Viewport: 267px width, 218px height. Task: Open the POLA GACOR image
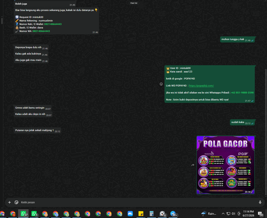tap(225, 165)
